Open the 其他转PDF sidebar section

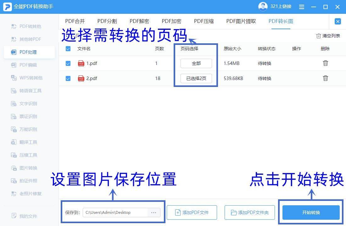pos(26,39)
